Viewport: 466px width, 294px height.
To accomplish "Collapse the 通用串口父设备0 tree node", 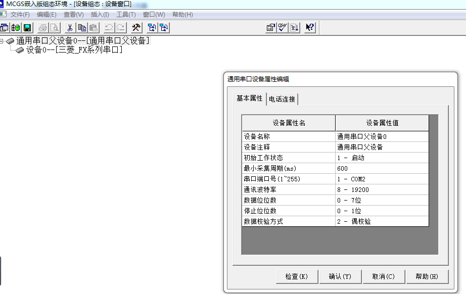I will coord(2,41).
